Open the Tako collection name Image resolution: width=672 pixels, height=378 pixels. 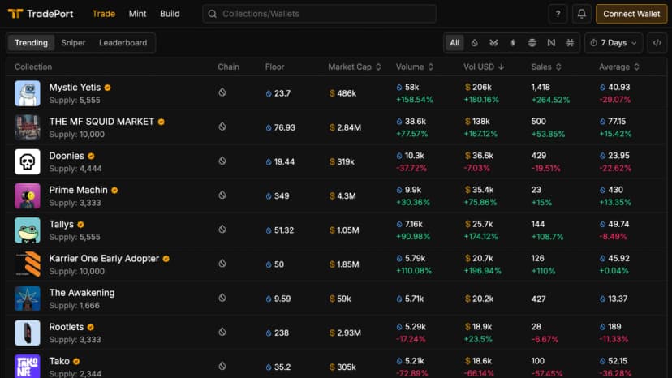59,361
